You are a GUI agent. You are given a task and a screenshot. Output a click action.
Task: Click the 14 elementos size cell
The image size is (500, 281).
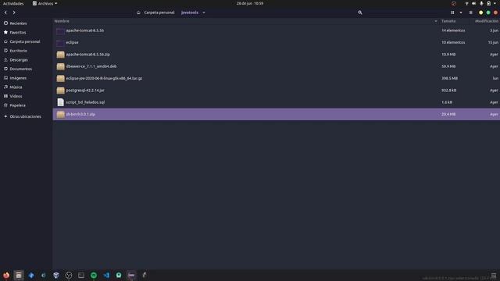click(453, 30)
